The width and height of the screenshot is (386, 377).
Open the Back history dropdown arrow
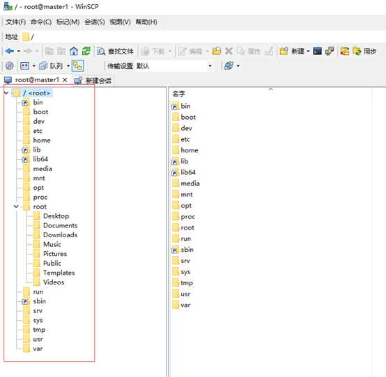click(19, 51)
